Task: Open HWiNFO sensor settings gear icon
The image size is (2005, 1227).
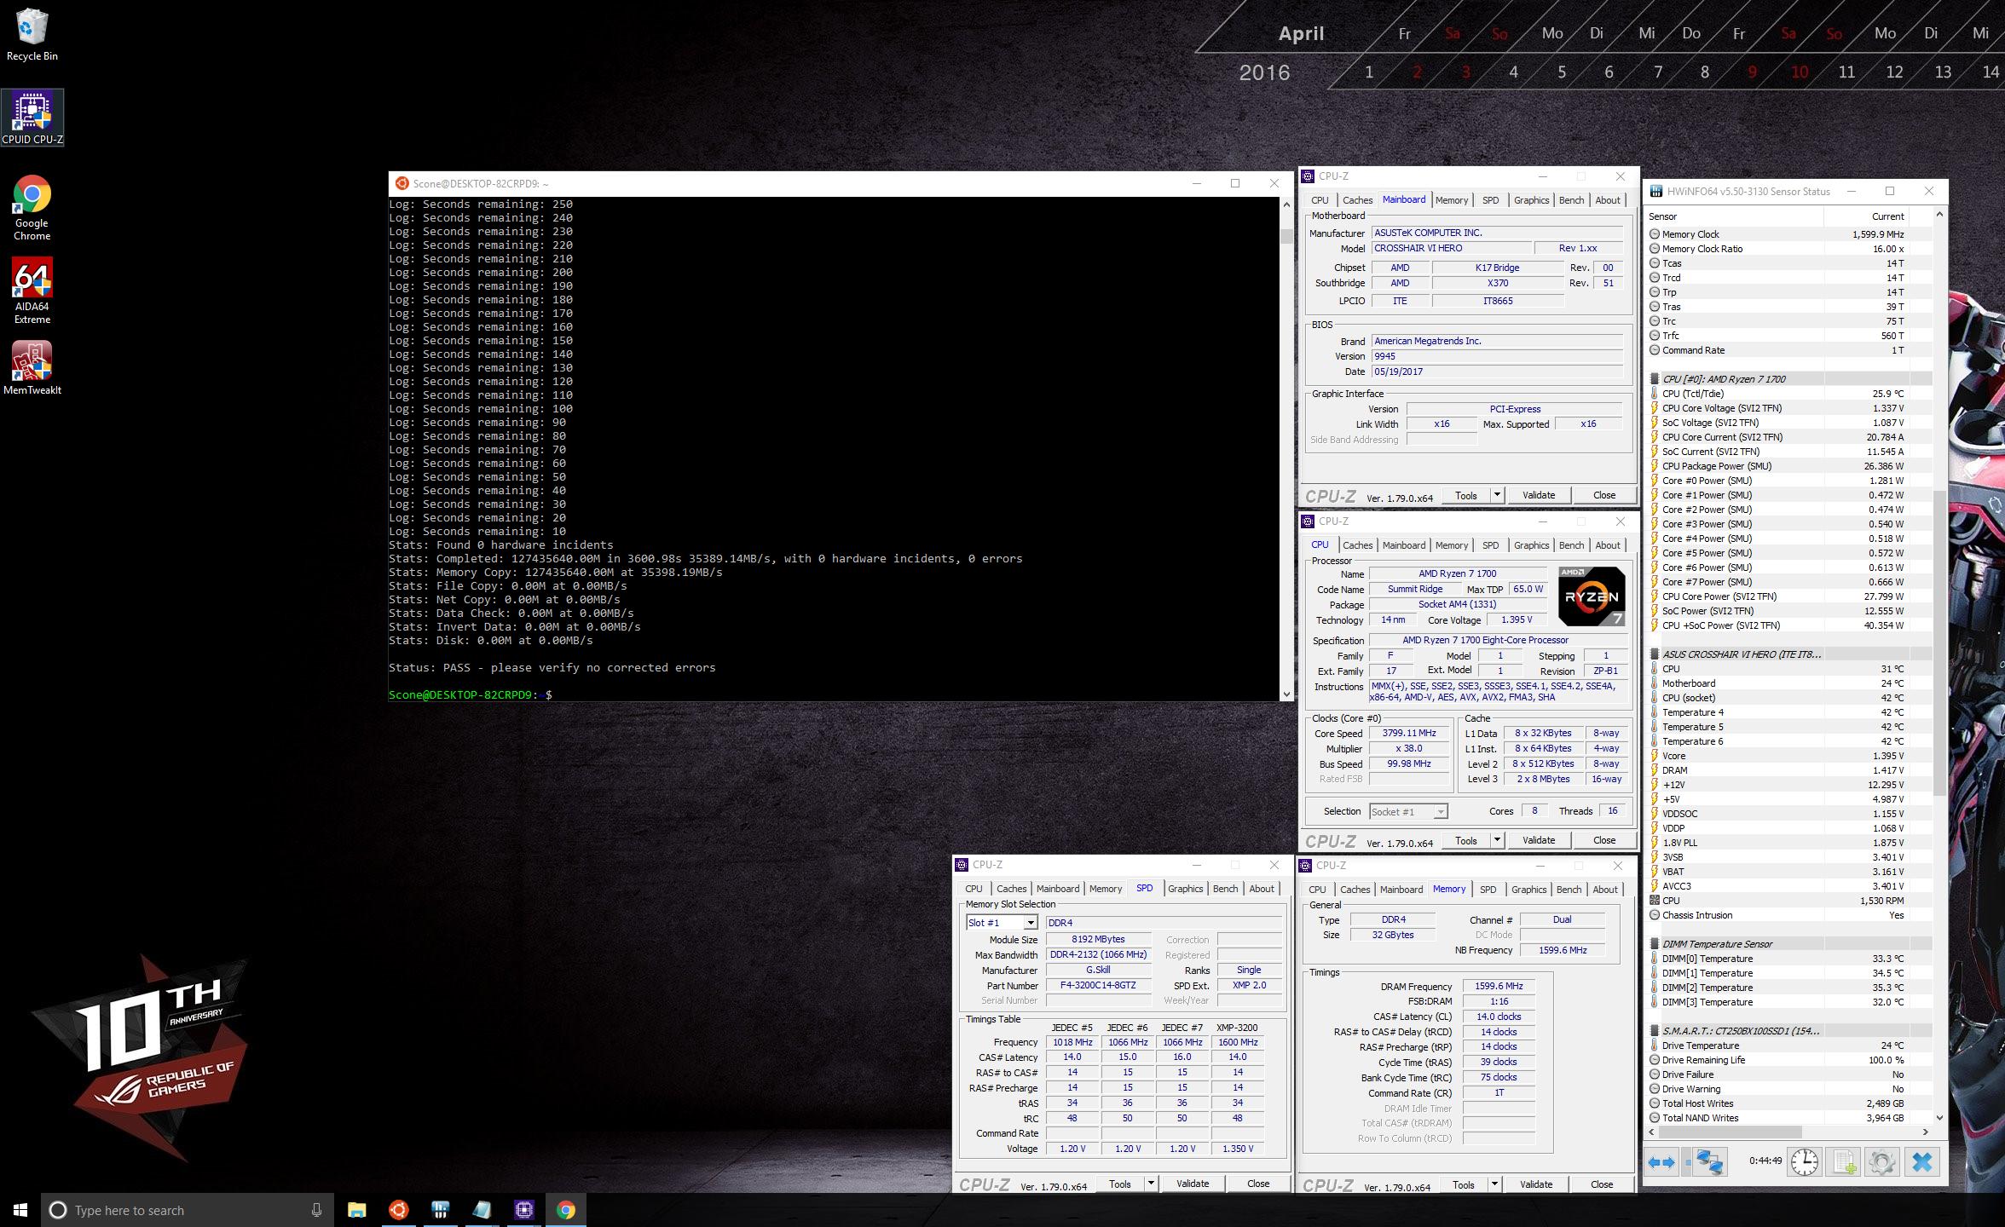Action: coord(1882,1162)
